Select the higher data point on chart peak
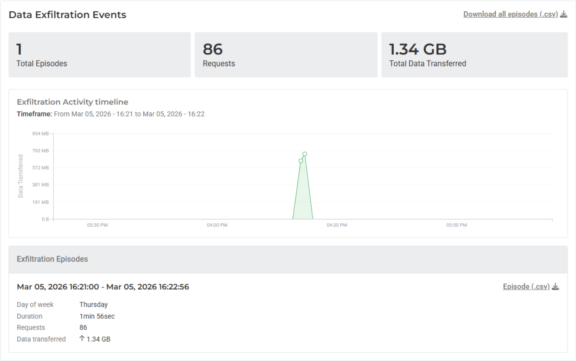This screenshot has height=361, width=576. point(305,154)
